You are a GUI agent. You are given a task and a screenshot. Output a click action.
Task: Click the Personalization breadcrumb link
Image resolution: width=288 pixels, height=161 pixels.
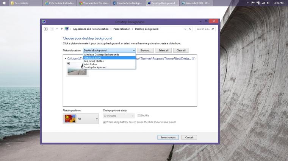tap(122, 29)
